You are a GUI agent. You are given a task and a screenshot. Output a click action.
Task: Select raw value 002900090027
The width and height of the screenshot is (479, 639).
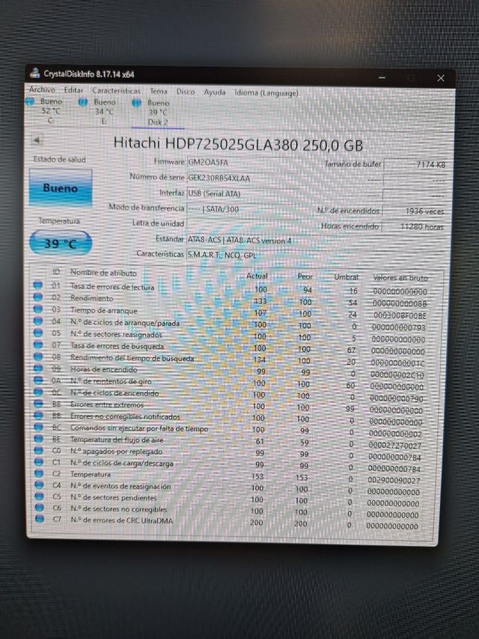coord(394,480)
